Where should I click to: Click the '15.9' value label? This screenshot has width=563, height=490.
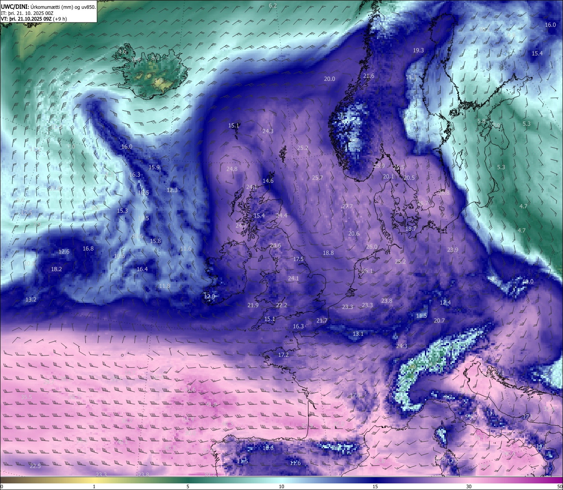tap(154, 167)
